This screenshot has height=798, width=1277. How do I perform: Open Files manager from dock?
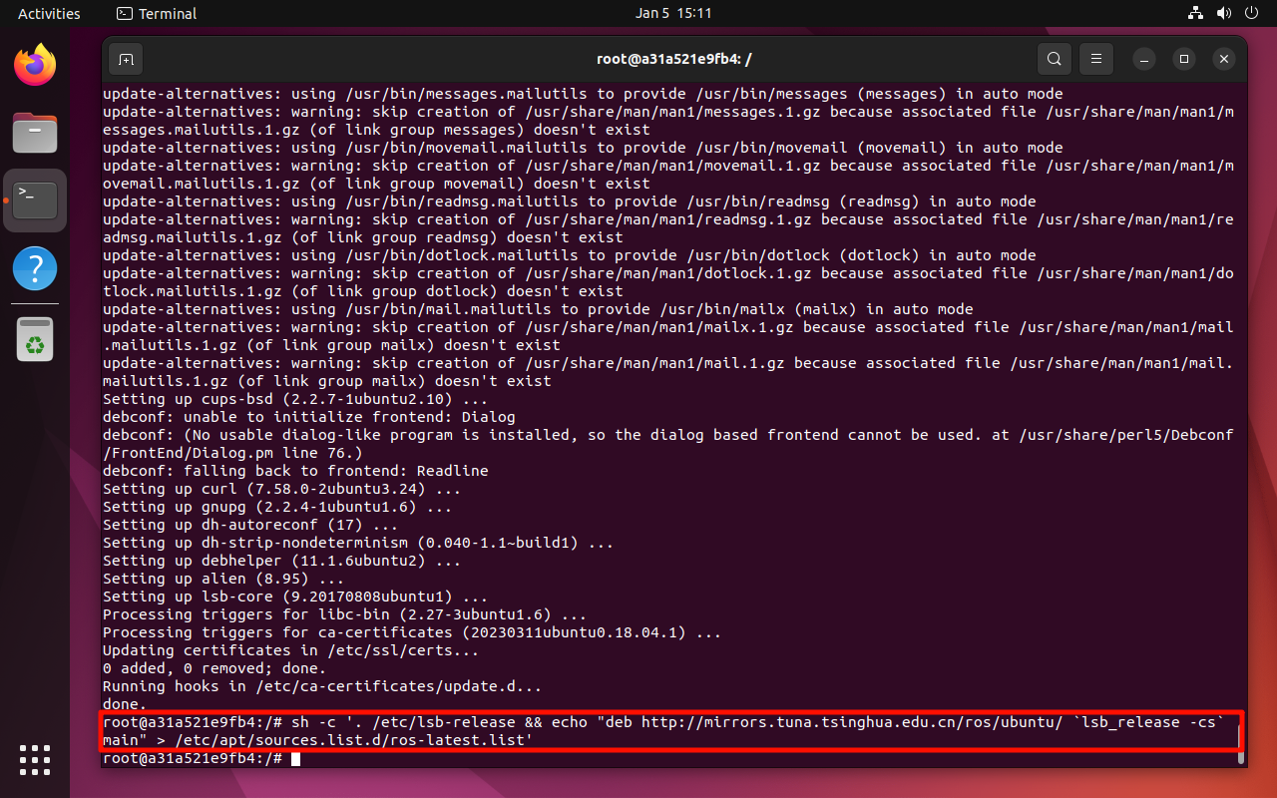(35, 133)
